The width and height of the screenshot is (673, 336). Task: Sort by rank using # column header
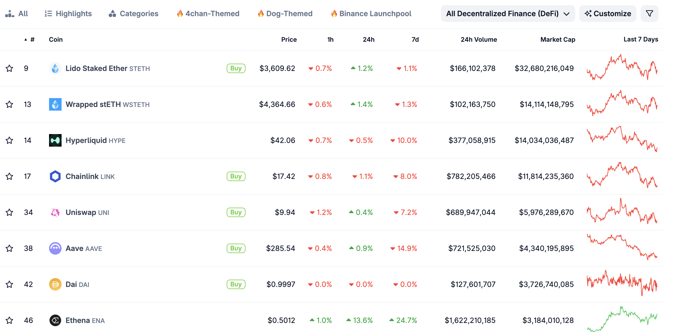coord(32,39)
